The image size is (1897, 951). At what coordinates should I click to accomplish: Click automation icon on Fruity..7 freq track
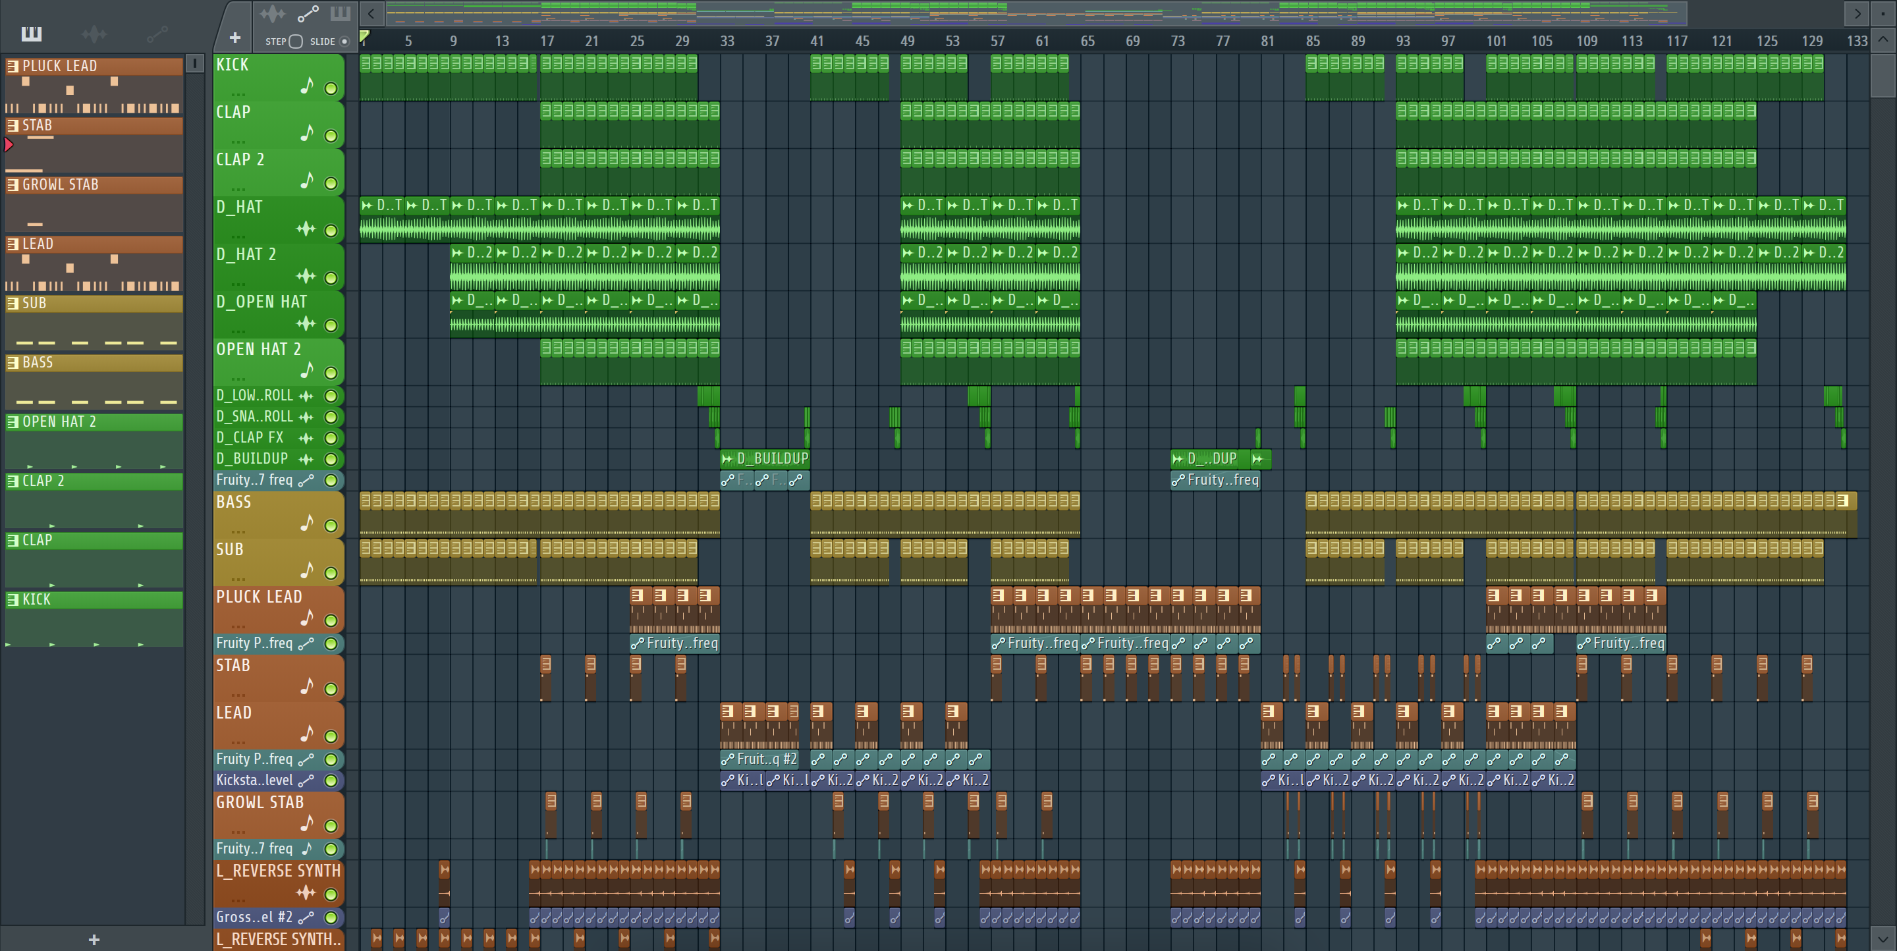coord(306,480)
